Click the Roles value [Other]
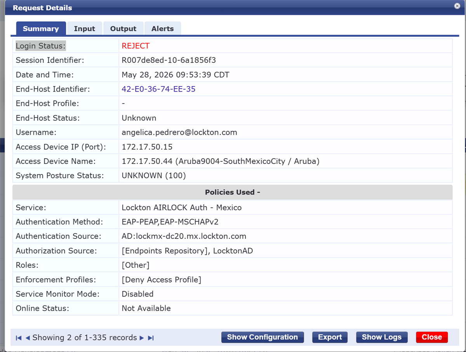 (136, 265)
